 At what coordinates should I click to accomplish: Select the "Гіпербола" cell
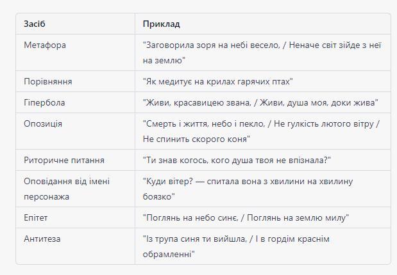point(75,102)
